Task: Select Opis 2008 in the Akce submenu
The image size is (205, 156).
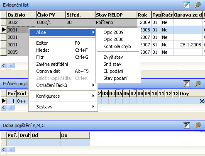Action: [118, 39]
